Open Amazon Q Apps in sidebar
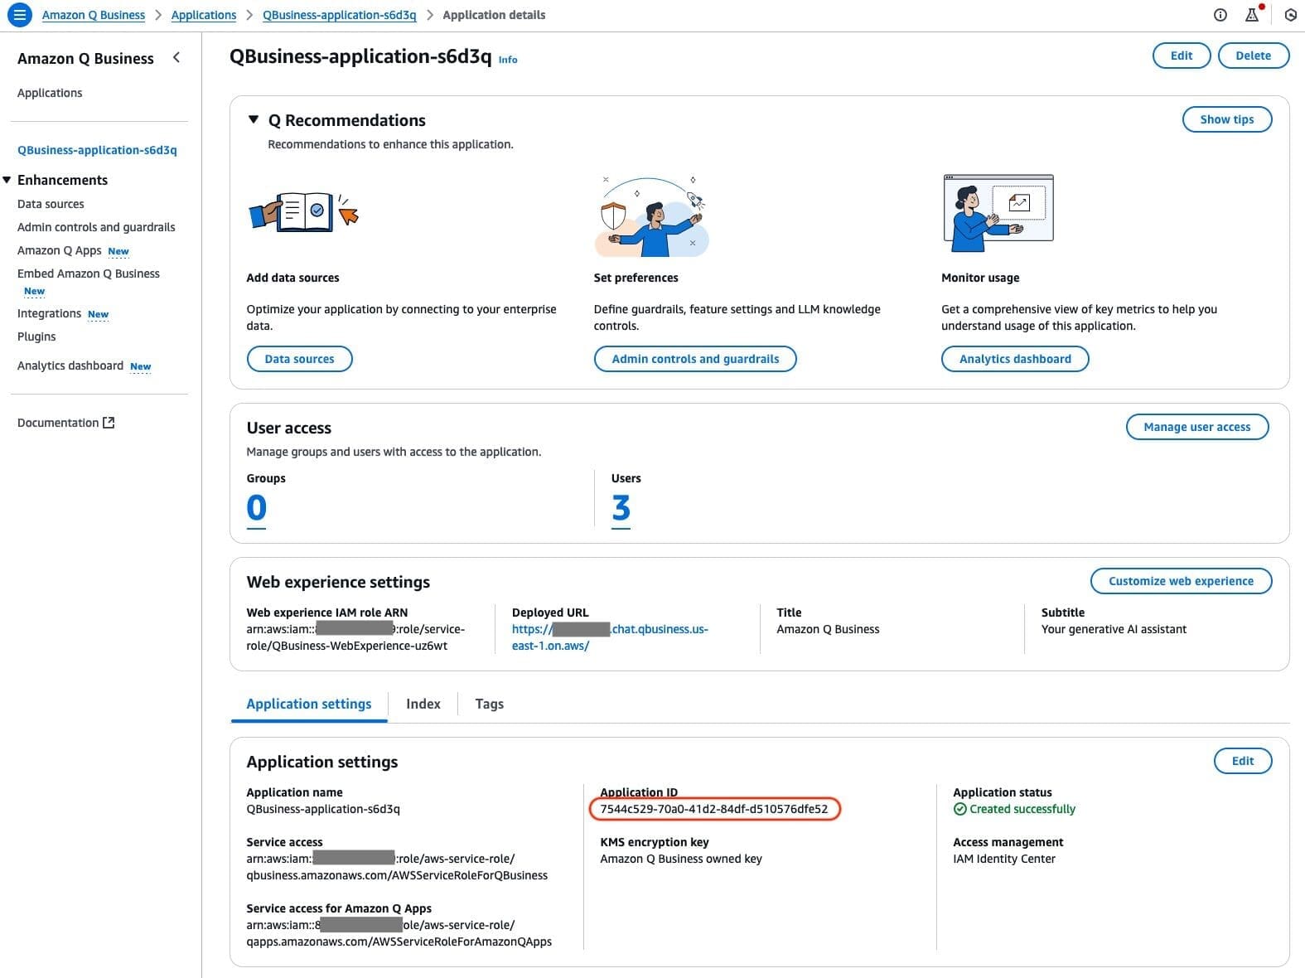This screenshot has height=978, width=1305. pos(60,250)
